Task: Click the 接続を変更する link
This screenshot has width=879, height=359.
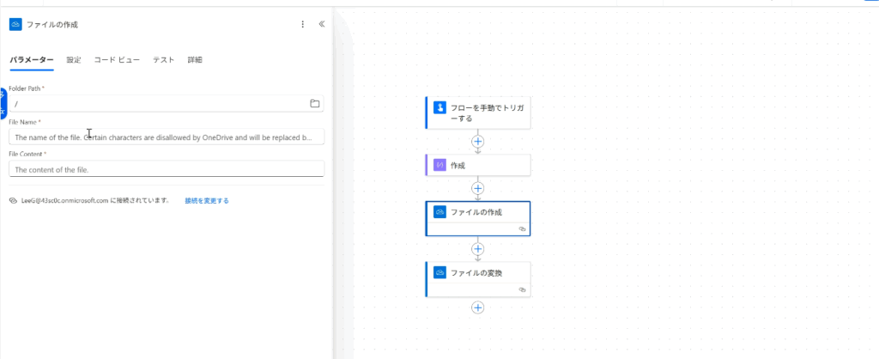Action: pos(207,200)
